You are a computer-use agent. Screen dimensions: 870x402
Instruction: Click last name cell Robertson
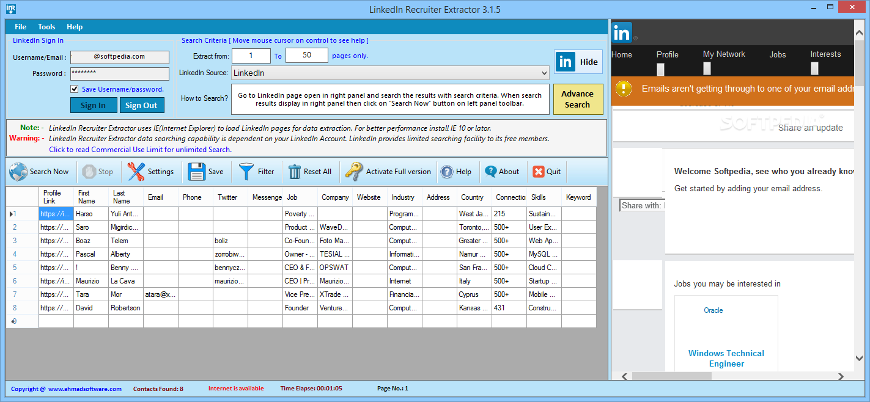[x=126, y=308]
